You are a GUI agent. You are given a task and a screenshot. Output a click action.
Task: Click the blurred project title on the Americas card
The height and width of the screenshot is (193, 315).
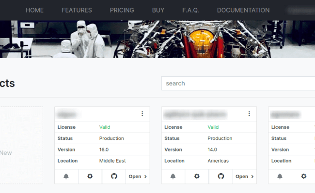195,115
